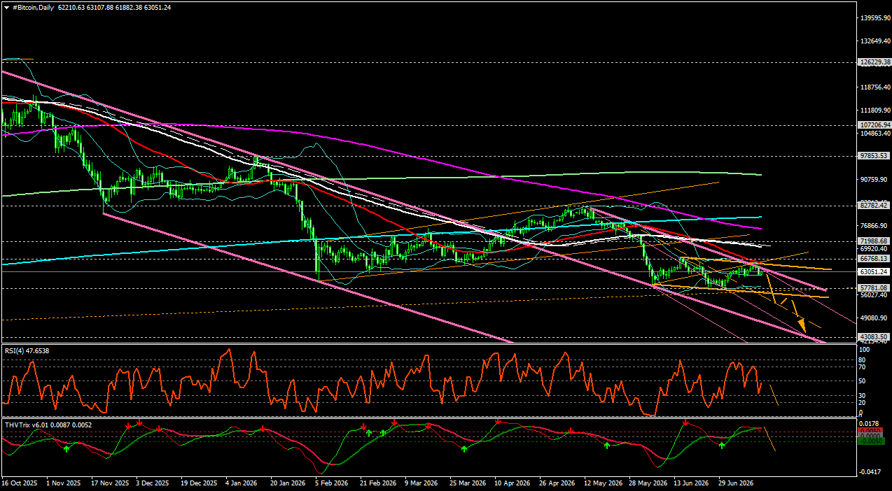Click the 126229.38 price level label
This screenshot has width=892, height=491.
point(874,62)
